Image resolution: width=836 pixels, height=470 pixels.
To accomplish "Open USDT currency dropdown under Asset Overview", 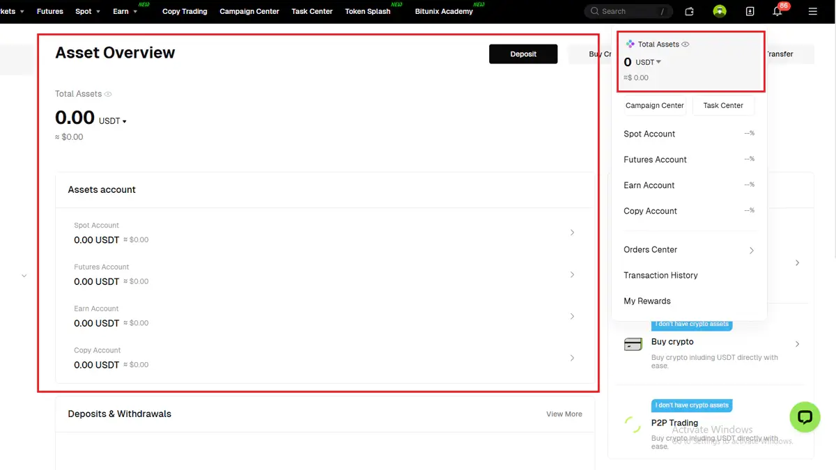I will click(x=114, y=121).
